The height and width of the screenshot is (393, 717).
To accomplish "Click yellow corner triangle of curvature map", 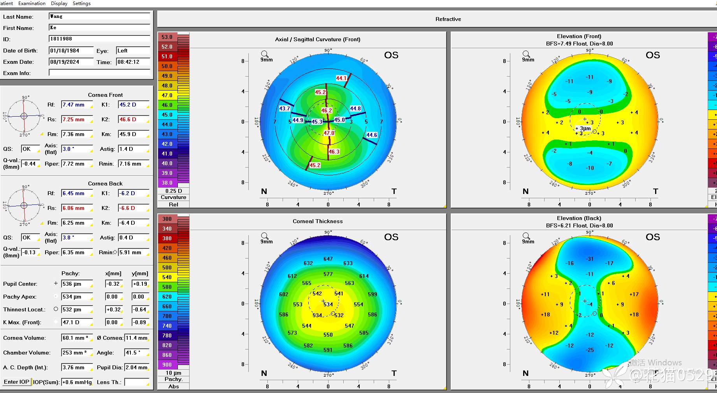I will click(x=444, y=206).
